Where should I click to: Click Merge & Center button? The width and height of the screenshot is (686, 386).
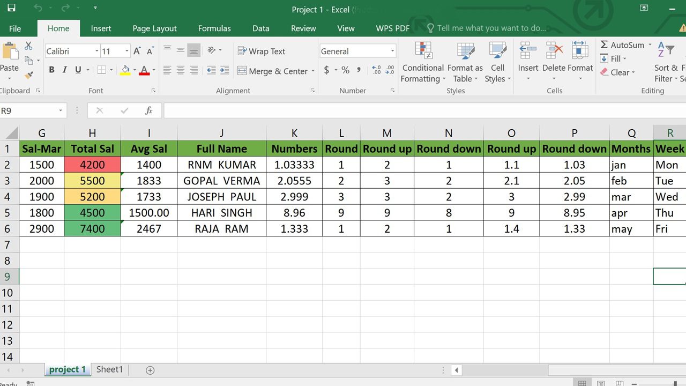pos(272,71)
